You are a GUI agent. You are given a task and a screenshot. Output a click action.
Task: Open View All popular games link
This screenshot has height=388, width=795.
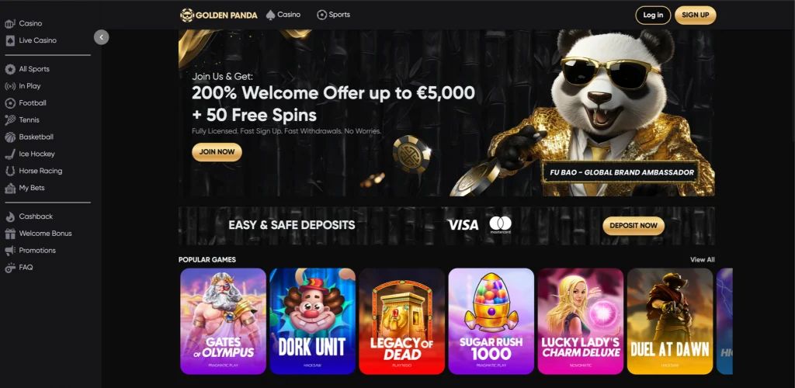(x=702, y=260)
